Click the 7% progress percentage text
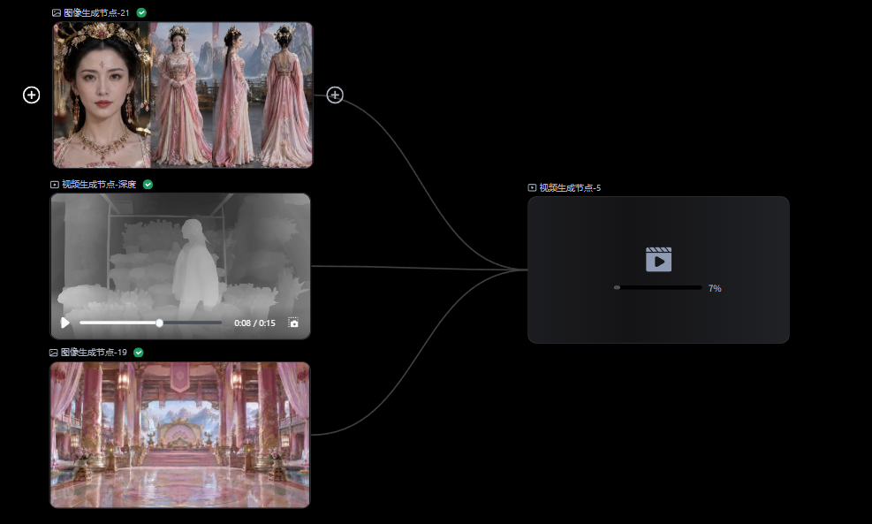Image resolution: width=872 pixels, height=524 pixels. 715,288
